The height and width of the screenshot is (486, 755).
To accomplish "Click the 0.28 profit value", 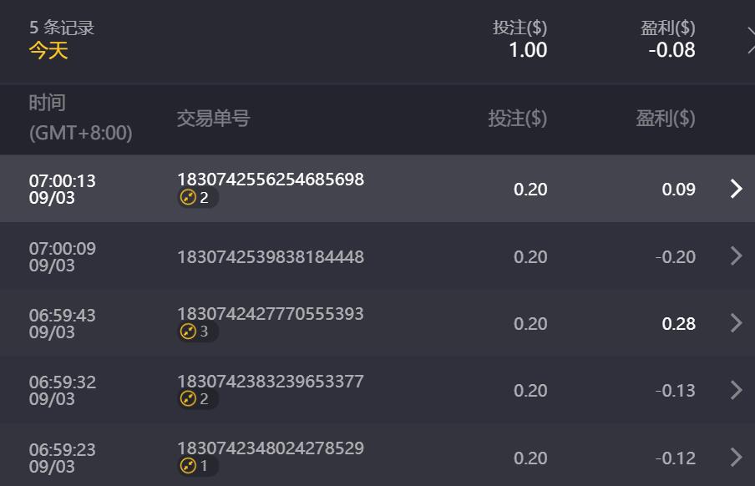I will (678, 324).
